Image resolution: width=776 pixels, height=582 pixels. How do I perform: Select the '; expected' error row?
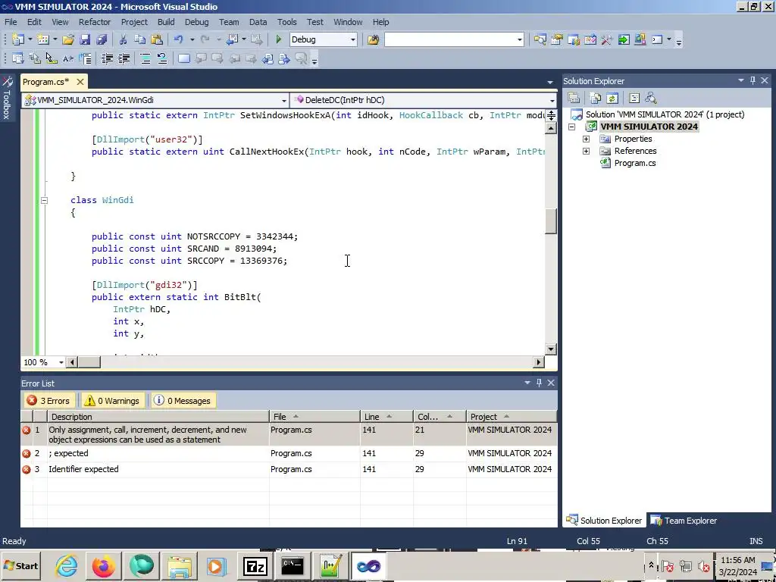289,453
